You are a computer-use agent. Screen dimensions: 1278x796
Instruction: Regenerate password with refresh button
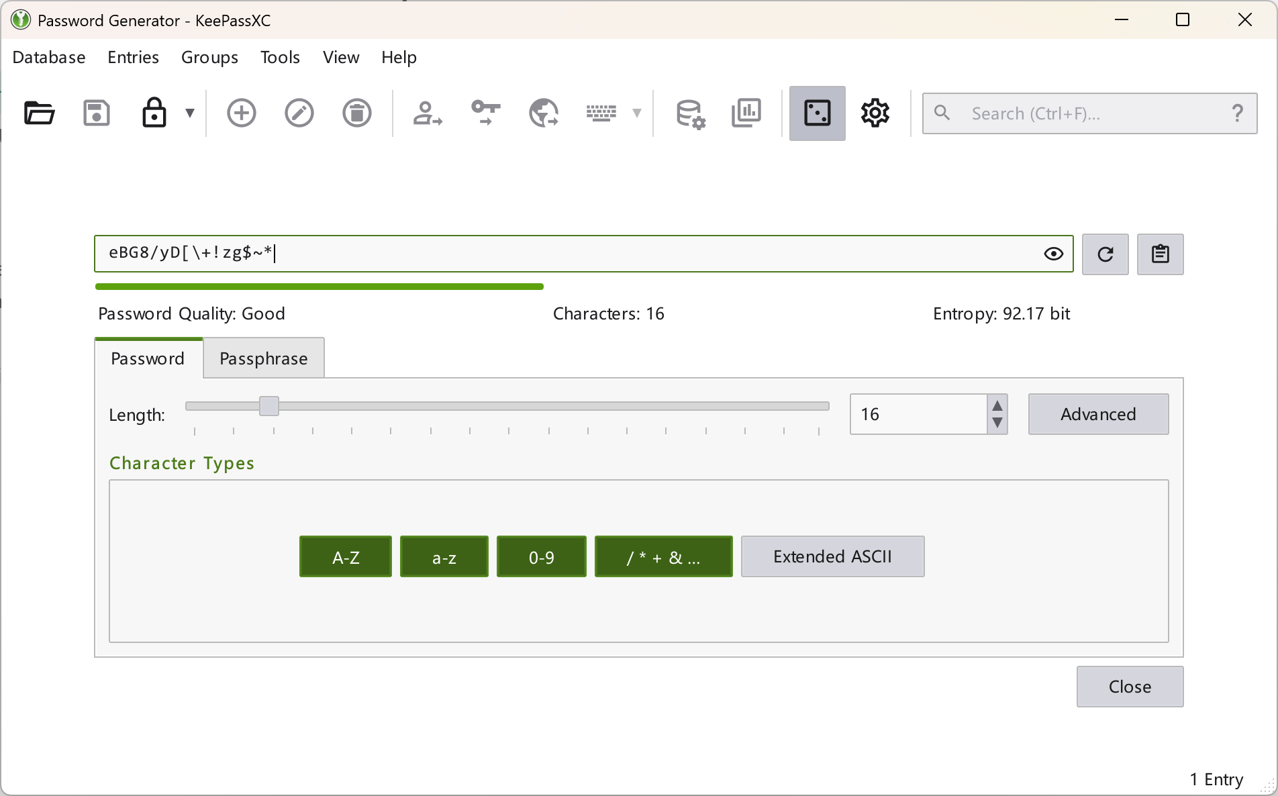coord(1105,254)
